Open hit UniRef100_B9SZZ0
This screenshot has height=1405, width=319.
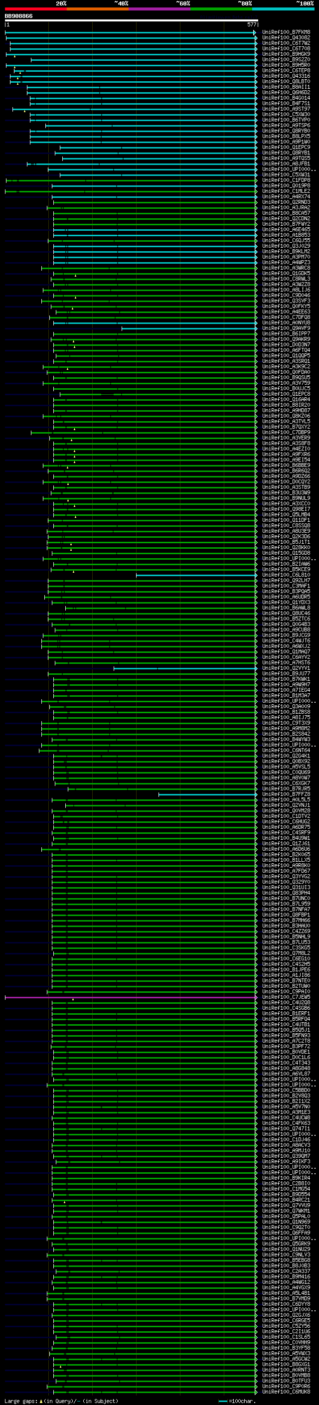pyautogui.click(x=286, y=59)
